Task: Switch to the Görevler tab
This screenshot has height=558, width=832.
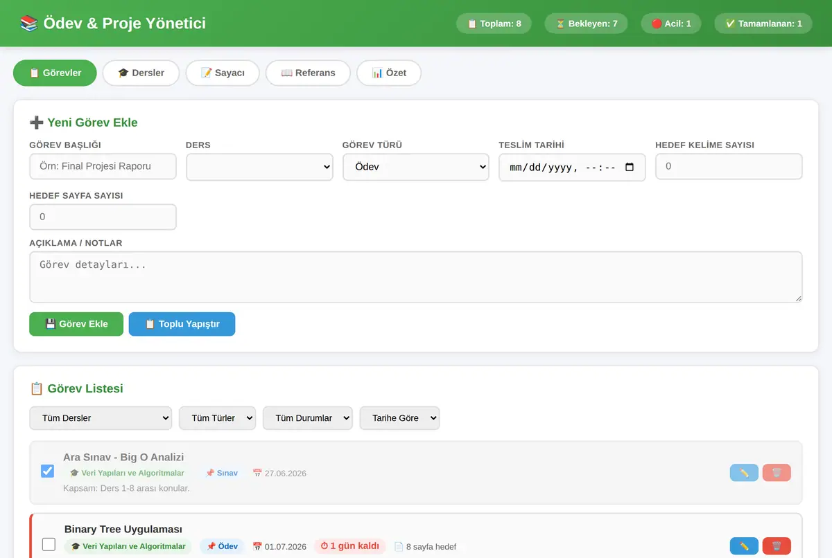Action: [55, 73]
